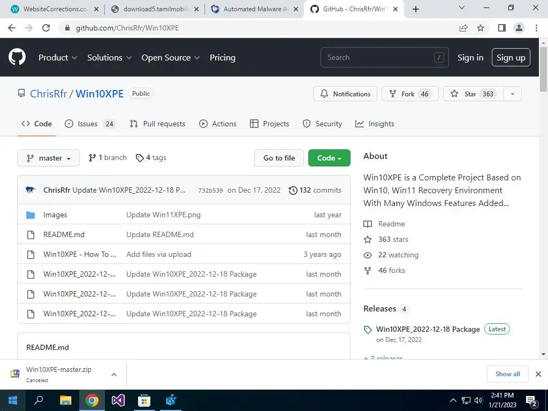This screenshot has height=411, width=548.
Task: Open the Chrome three-dot menu
Action: coord(536,28)
